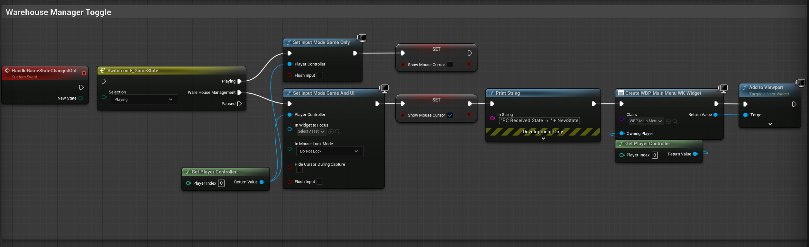Click the browse asset icon beside Class

675,121
